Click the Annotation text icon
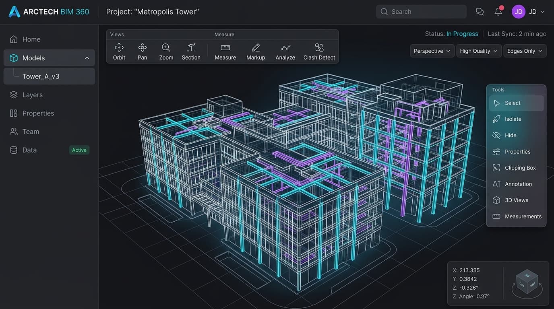The image size is (554, 309). 496,184
